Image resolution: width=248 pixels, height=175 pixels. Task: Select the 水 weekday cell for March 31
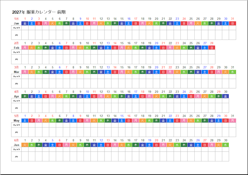click(x=232, y=72)
